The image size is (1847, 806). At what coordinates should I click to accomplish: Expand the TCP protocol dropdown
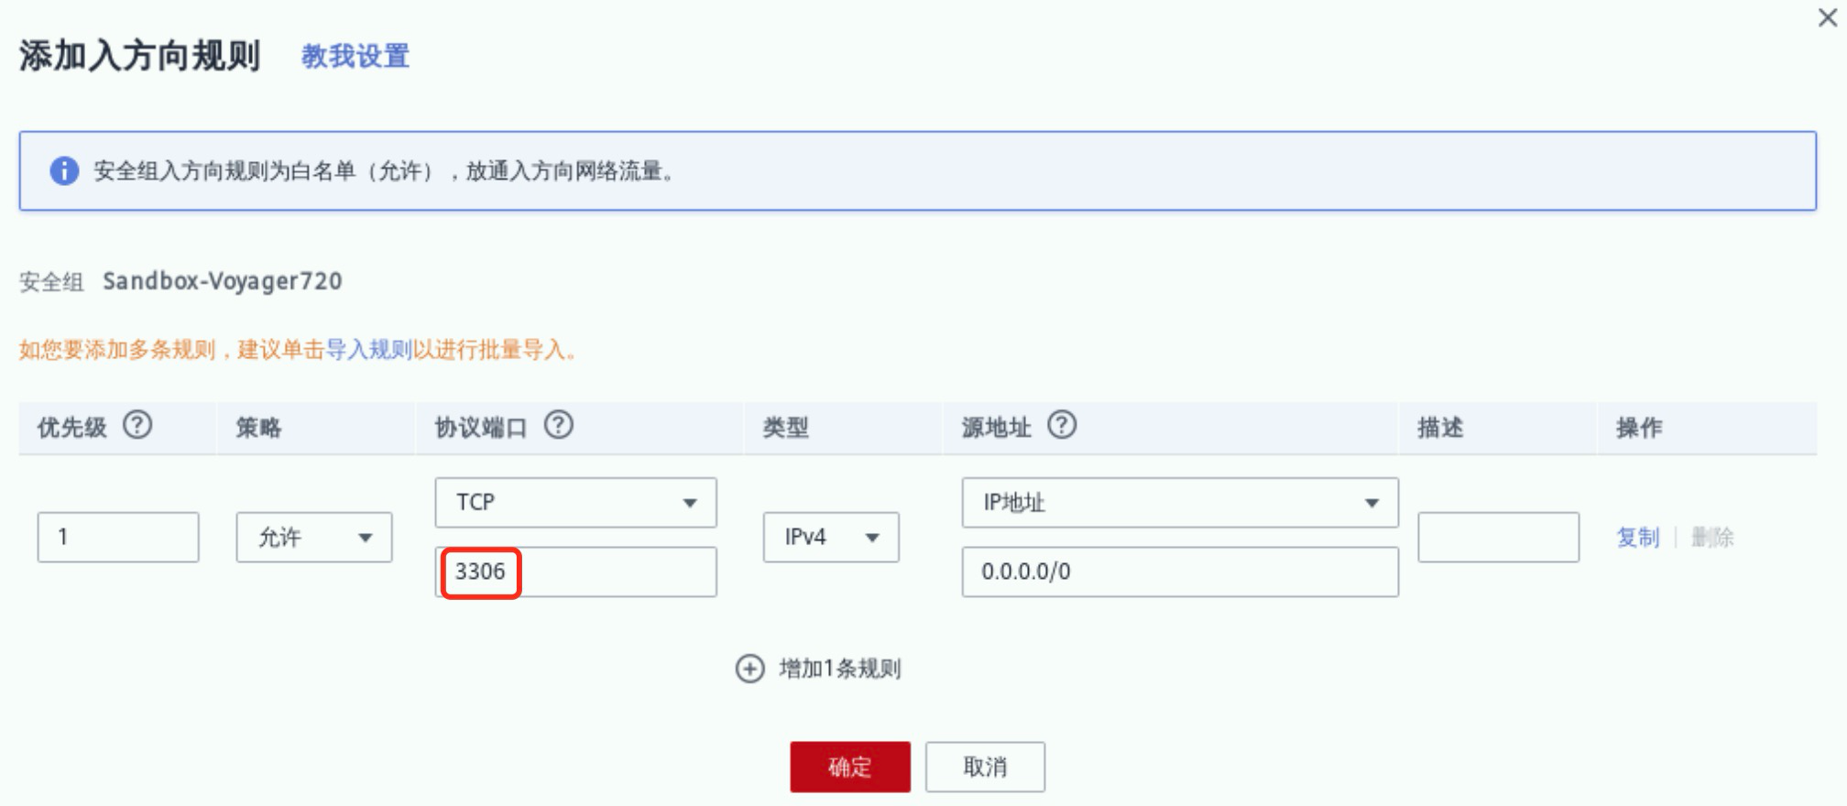(x=575, y=502)
